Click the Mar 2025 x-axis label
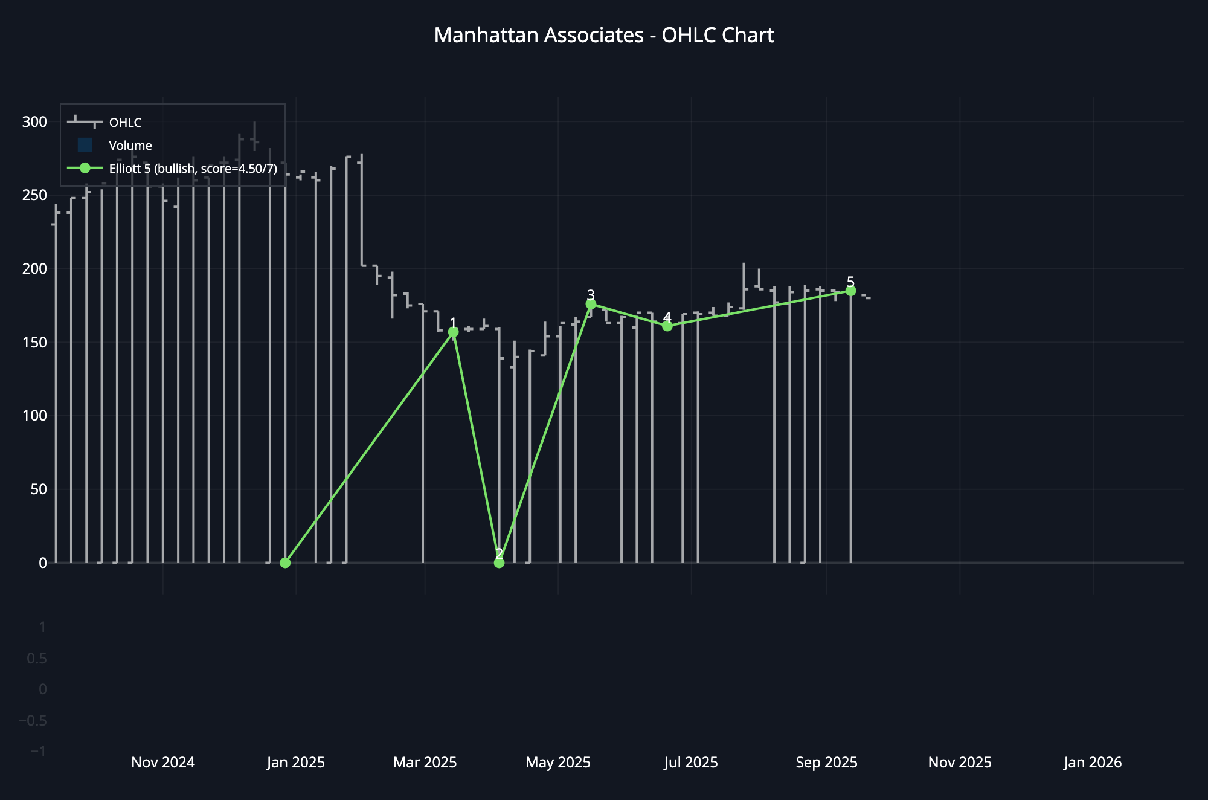The width and height of the screenshot is (1208, 800). (425, 763)
